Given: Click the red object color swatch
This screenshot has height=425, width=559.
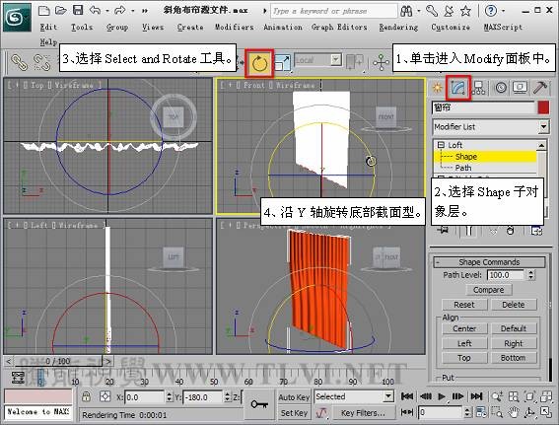Looking at the screenshot, I should pos(543,107).
